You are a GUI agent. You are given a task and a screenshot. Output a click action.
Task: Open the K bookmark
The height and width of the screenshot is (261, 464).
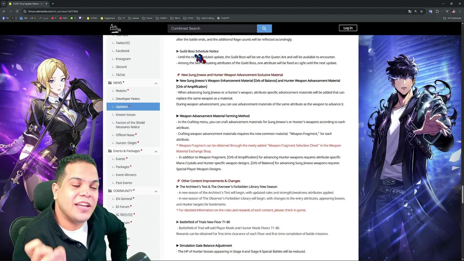pos(73,18)
